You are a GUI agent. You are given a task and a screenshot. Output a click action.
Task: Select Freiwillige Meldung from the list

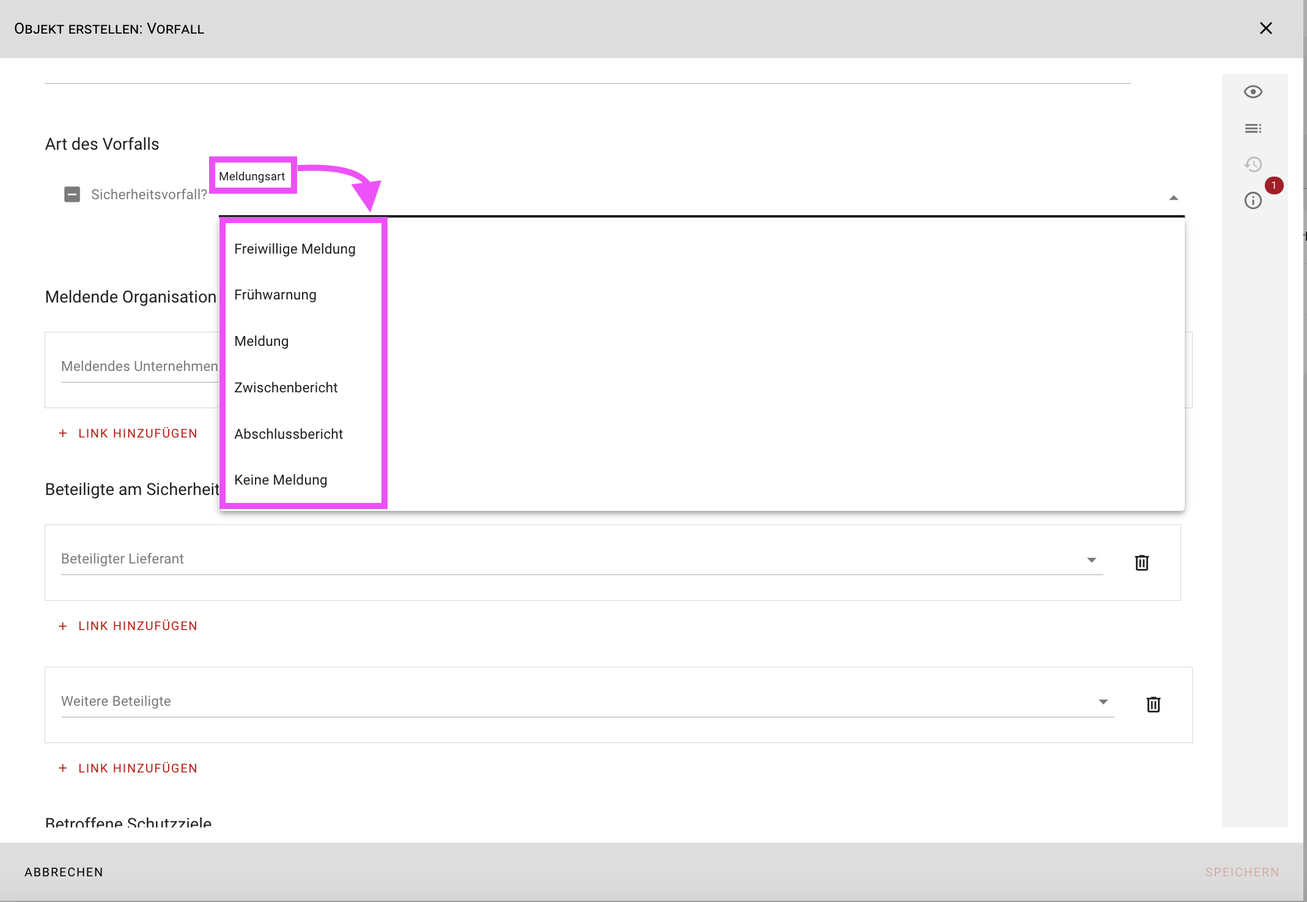click(x=295, y=249)
